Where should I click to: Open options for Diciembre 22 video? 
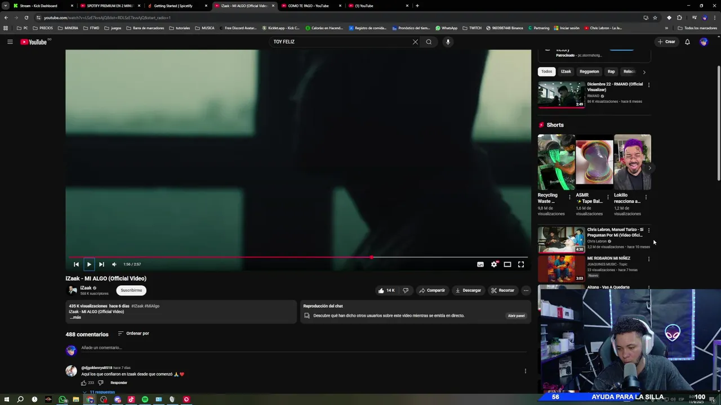(648, 85)
